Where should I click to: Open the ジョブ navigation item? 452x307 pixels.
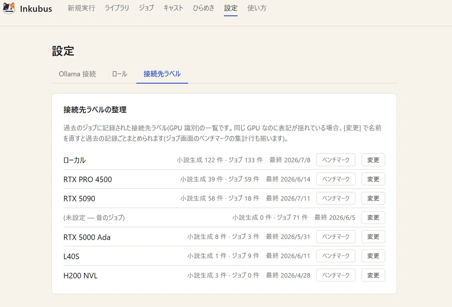pyautogui.click(x=146, y=8)
